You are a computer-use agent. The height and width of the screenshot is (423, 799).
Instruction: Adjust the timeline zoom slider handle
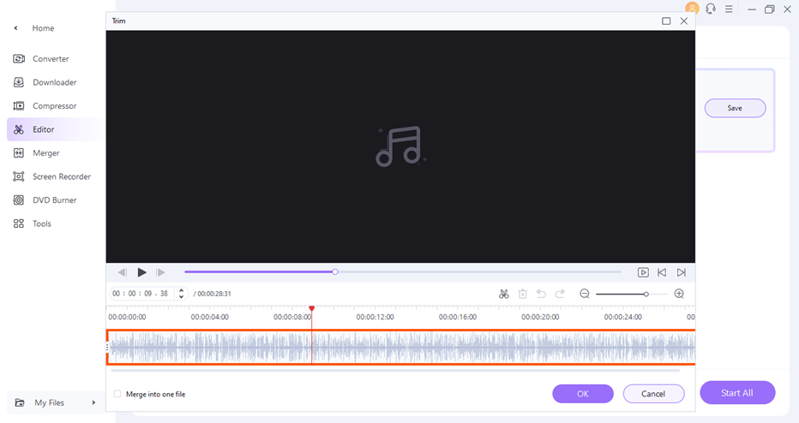coord(646,295)
